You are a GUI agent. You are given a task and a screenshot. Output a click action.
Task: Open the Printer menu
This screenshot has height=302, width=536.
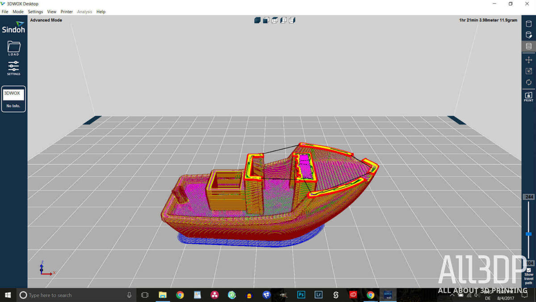(67, 12)
